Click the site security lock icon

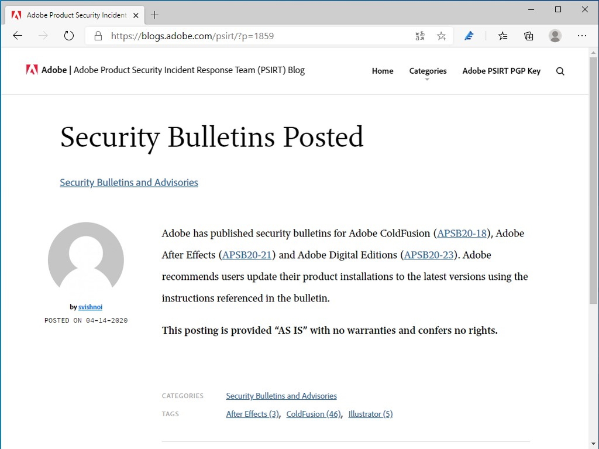coord(98,36)
